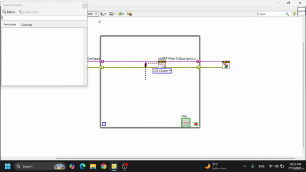Click the Clean Up Diagram icon
Screen dimensions: 306x172
tap(129, 14)
